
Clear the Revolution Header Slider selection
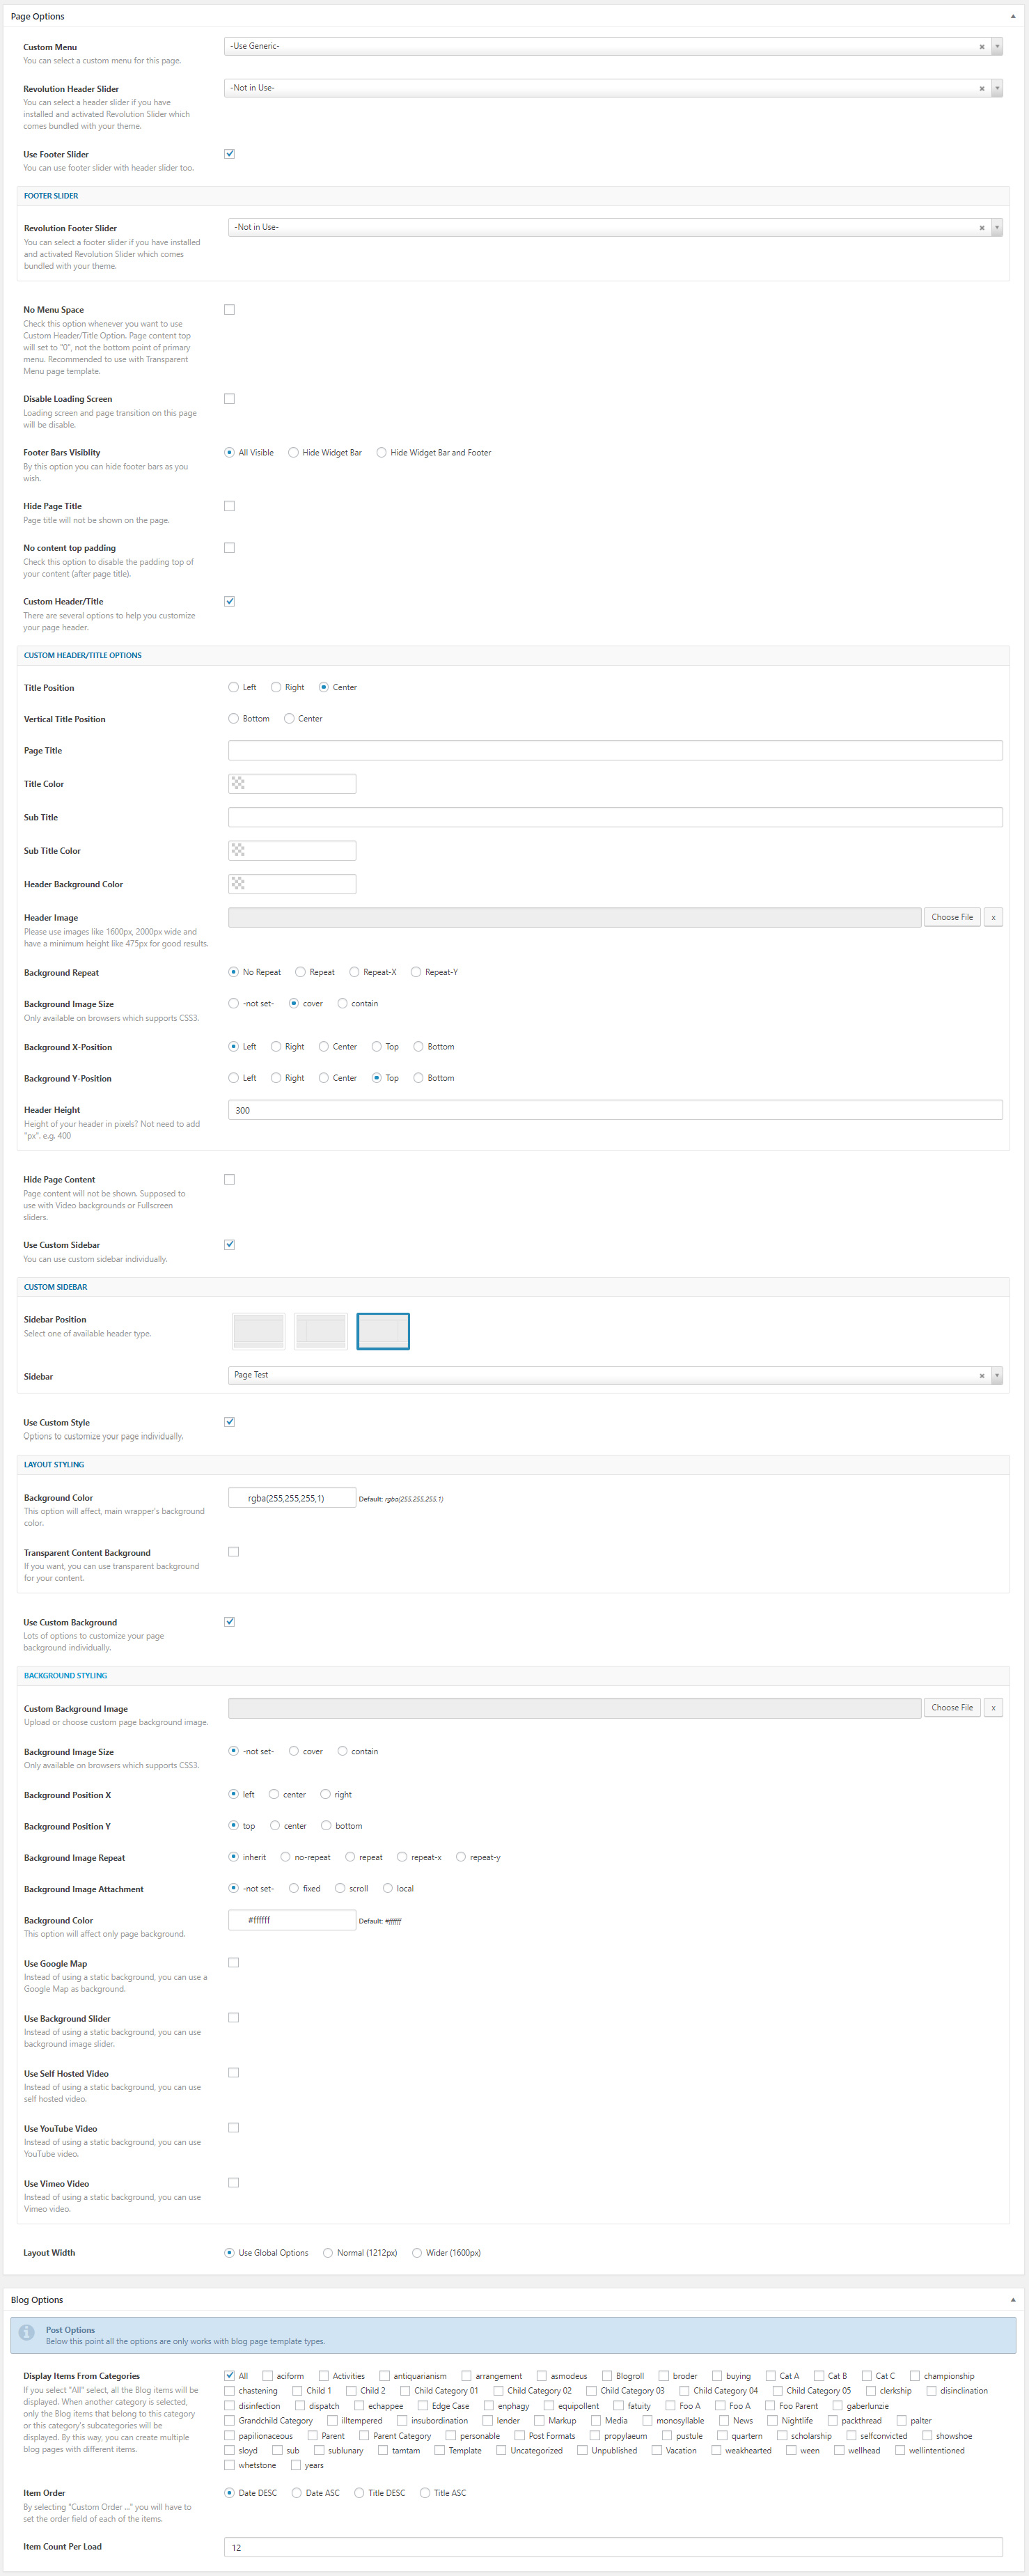[x=981, y=89]
